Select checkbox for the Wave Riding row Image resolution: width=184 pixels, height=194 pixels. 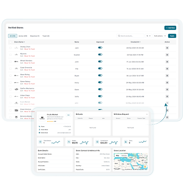tap(11, 75)
